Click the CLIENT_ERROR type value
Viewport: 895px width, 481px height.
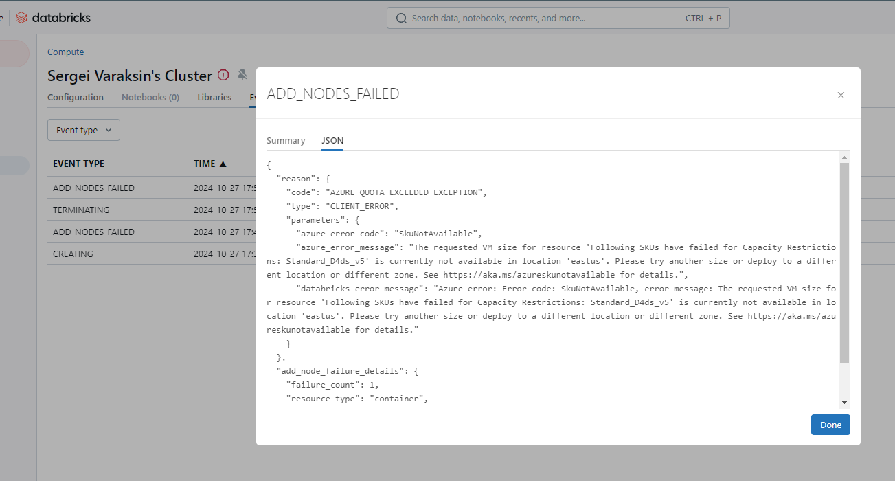coord(360,206)
